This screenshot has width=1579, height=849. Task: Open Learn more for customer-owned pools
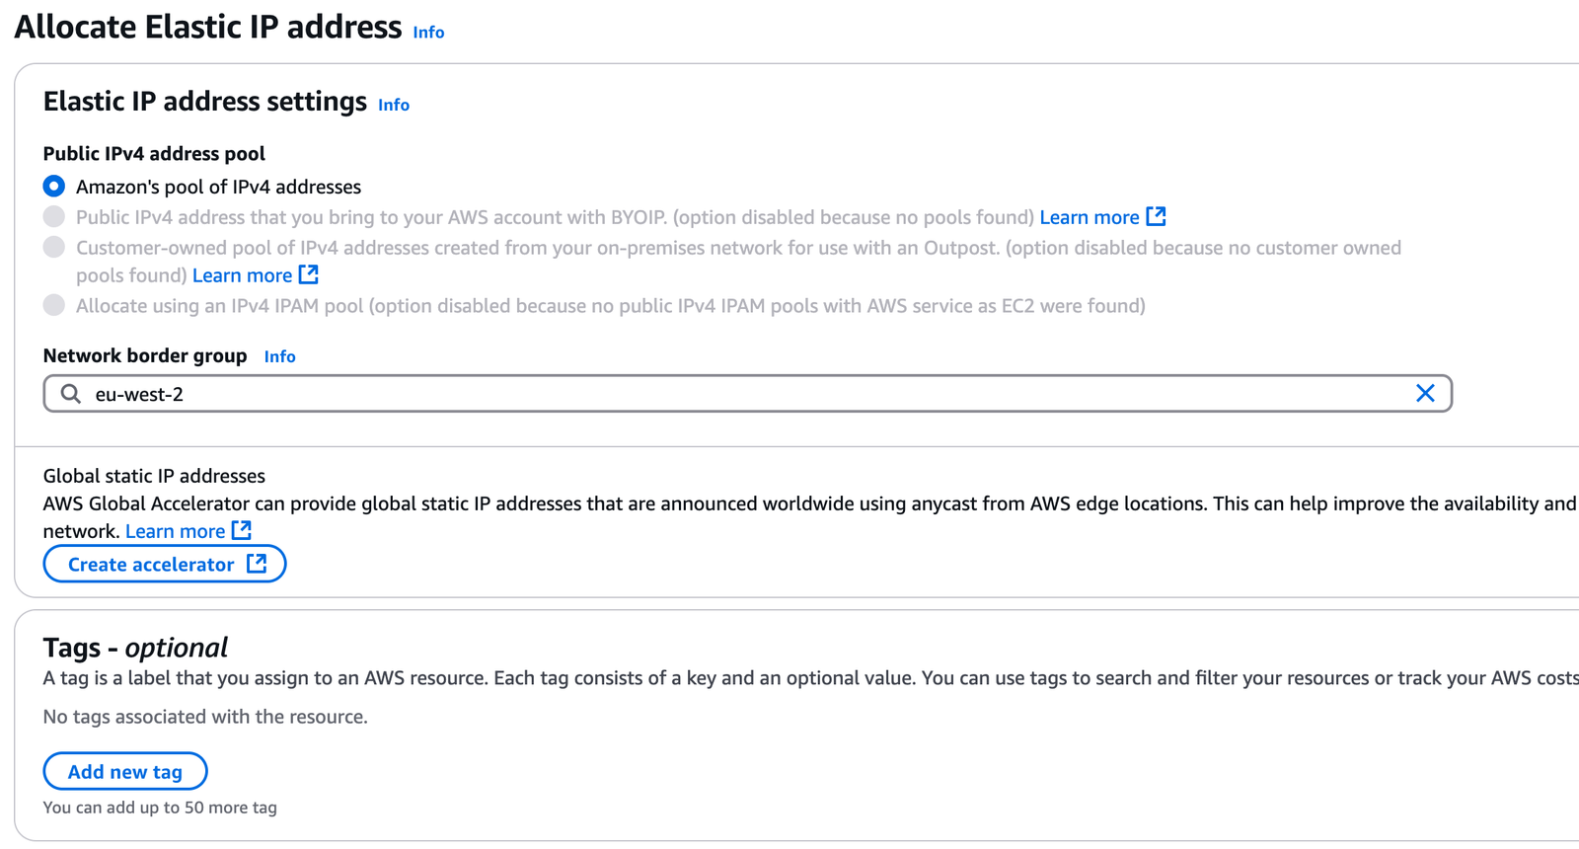(x=242, y=274)
